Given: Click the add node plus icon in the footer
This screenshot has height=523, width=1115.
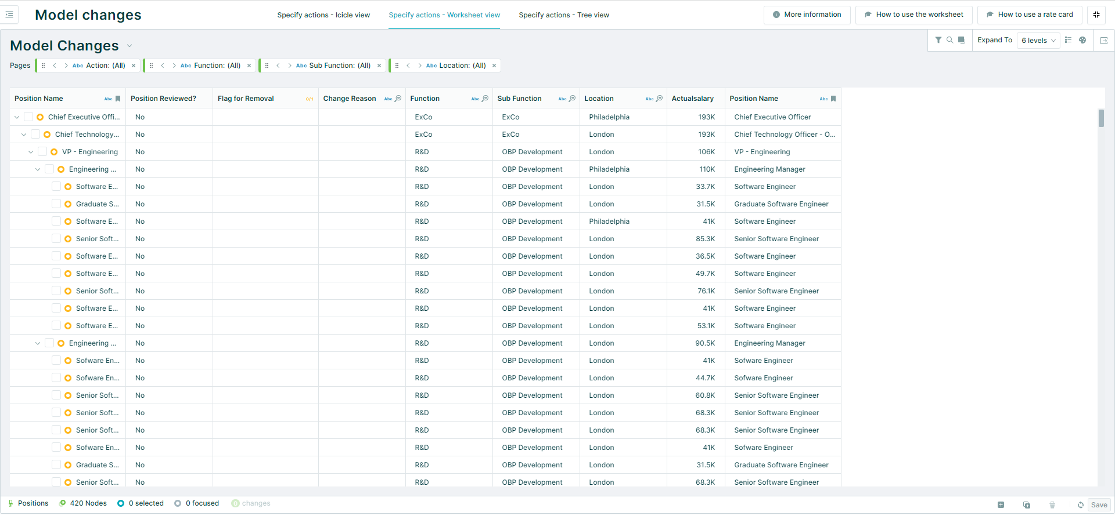Looking at the screenshot, I should 1001,505.
